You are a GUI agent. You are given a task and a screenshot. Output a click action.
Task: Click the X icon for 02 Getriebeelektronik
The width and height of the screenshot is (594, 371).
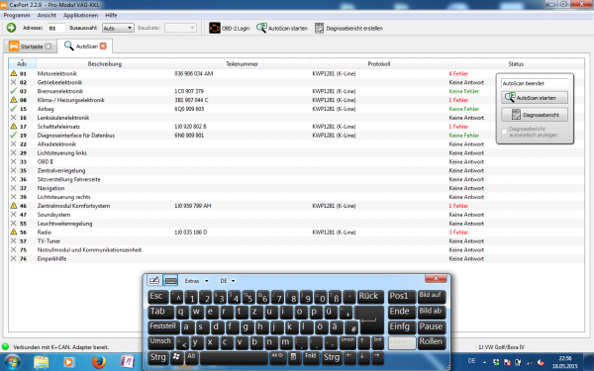tap(13, 82)
